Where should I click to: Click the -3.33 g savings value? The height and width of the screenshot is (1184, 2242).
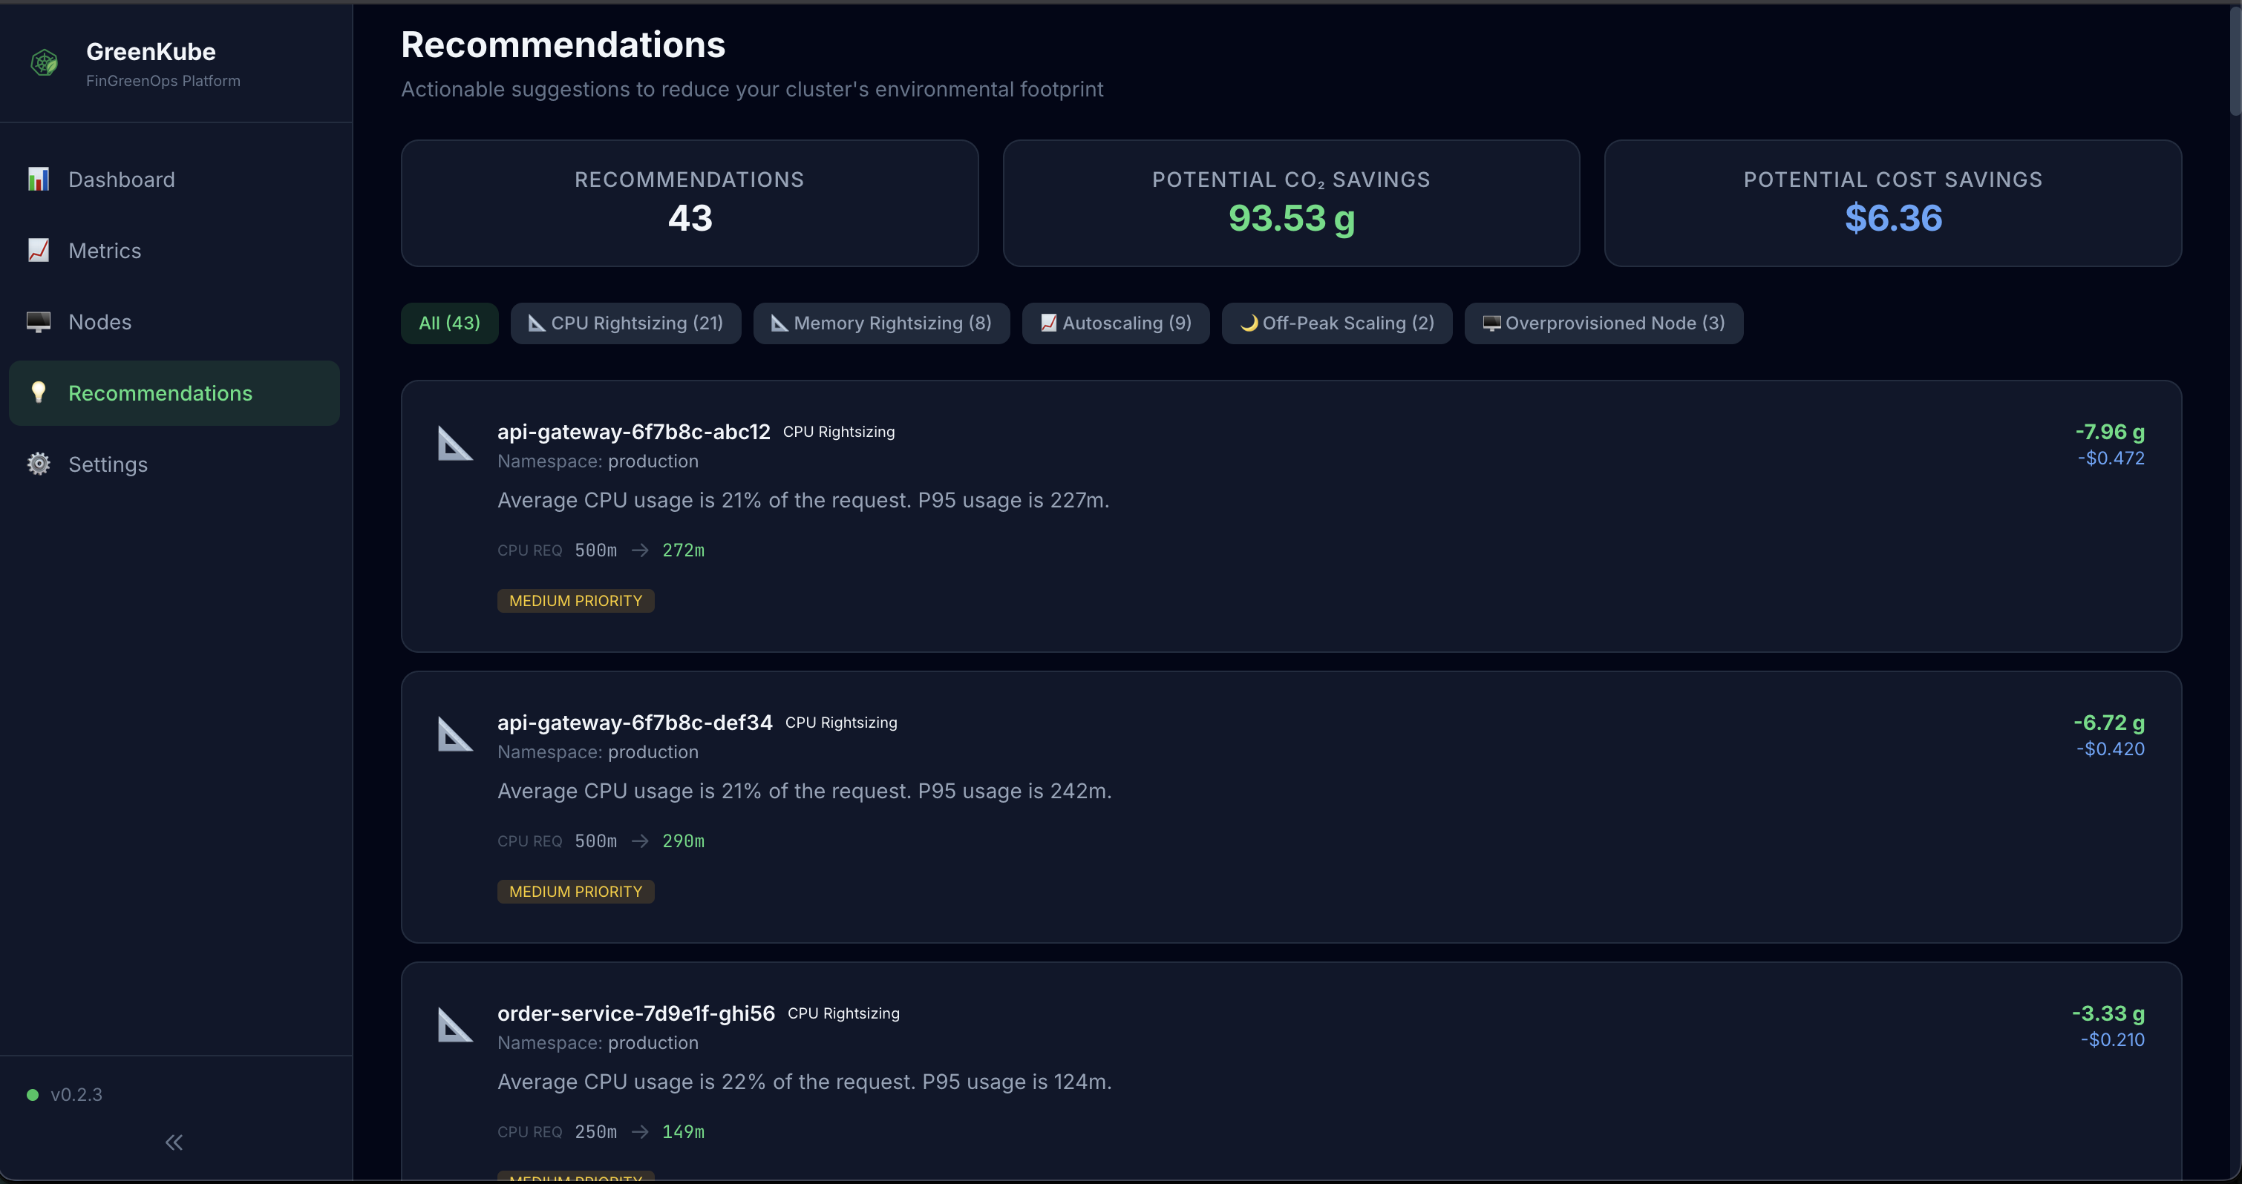[2108, 1013]
